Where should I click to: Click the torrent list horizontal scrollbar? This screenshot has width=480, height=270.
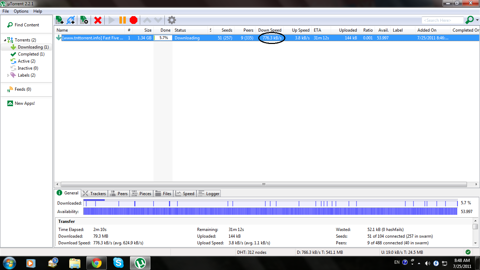[264, 184]
